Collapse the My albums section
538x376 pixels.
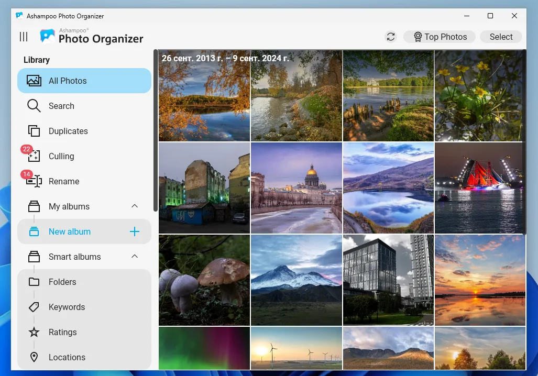coord(135,206)
